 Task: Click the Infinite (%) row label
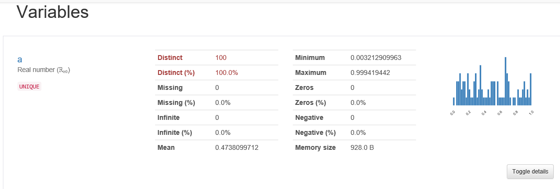pos(174,132)
